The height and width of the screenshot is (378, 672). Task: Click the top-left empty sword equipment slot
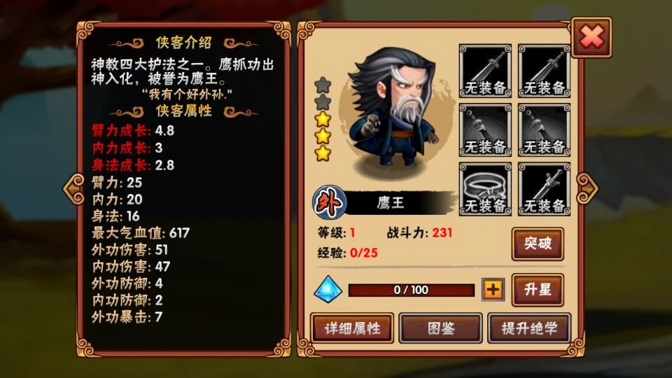tap(485, 71)
